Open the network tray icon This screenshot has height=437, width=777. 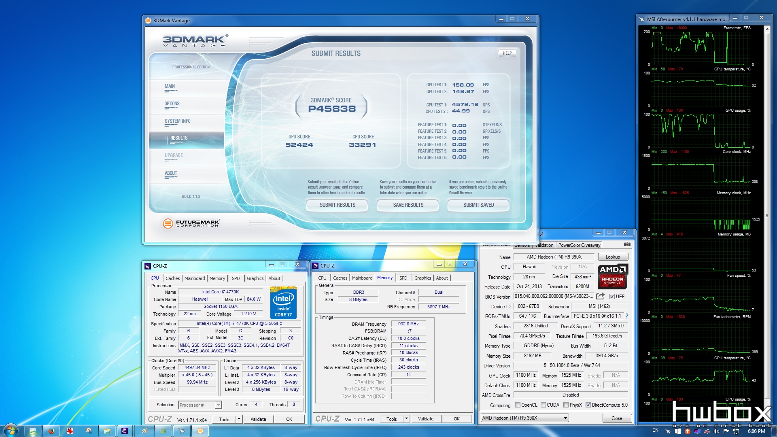pos(736,431)
